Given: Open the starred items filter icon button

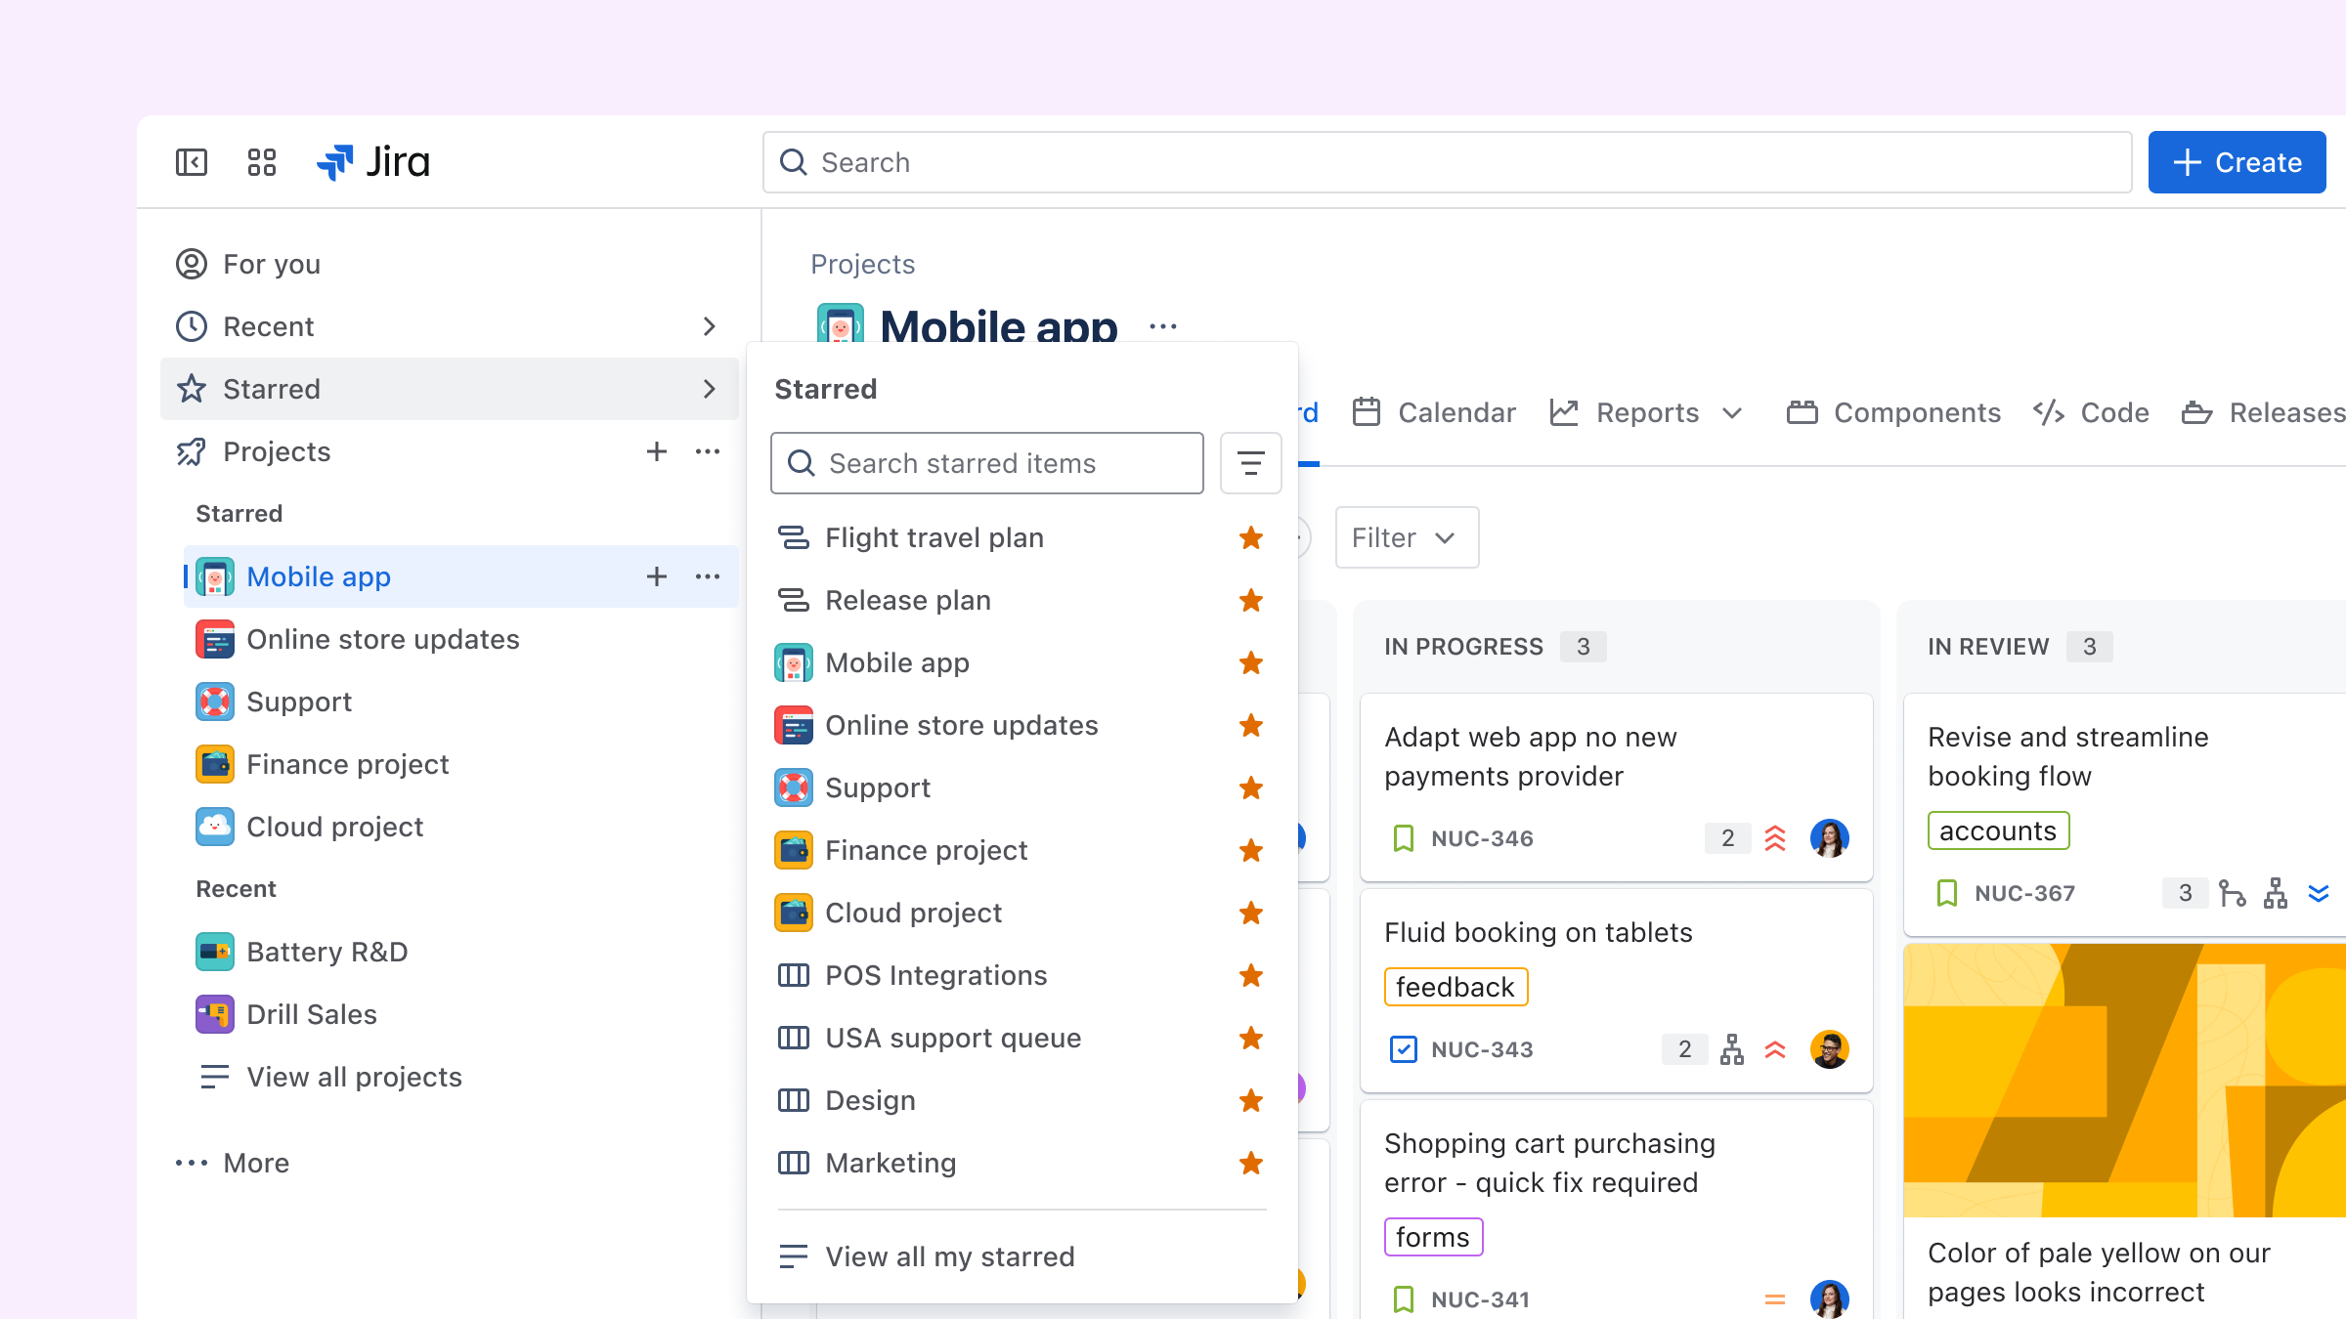Looking at the screenshot, I should click(1250, 463).
